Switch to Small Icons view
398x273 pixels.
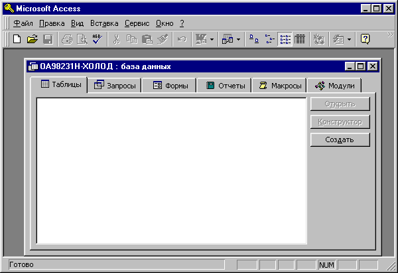(x=269, y=39)
